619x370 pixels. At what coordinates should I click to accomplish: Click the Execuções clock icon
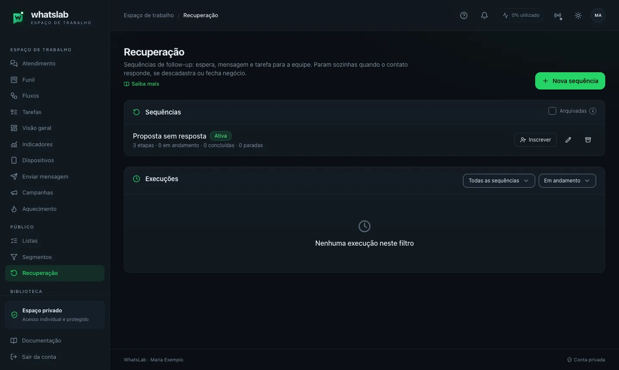[136, 179]
